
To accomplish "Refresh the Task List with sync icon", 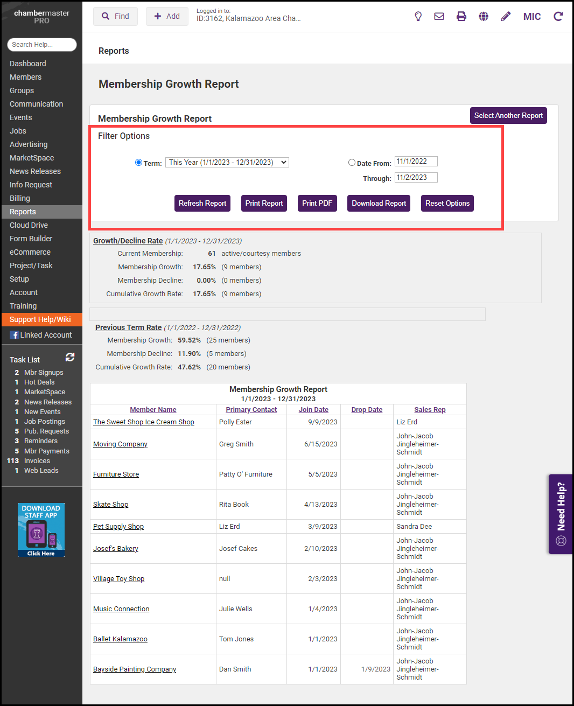I will coord(70,357).
